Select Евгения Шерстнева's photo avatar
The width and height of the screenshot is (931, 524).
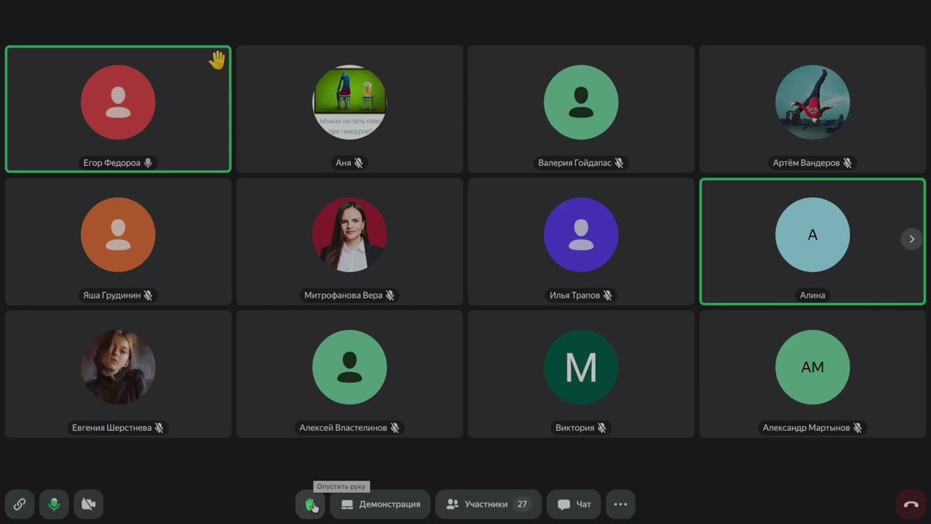pyautogui.click(x=118, y=367)
